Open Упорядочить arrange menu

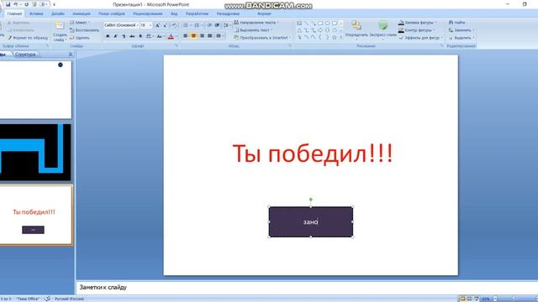(356, 30)
